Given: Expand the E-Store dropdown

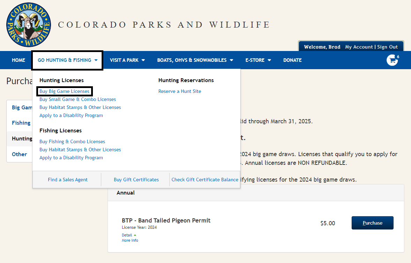Looking at the screenshot, I should point(258,60).
